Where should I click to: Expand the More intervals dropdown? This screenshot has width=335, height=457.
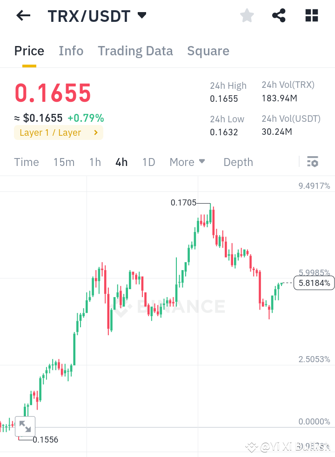(187, 162)
